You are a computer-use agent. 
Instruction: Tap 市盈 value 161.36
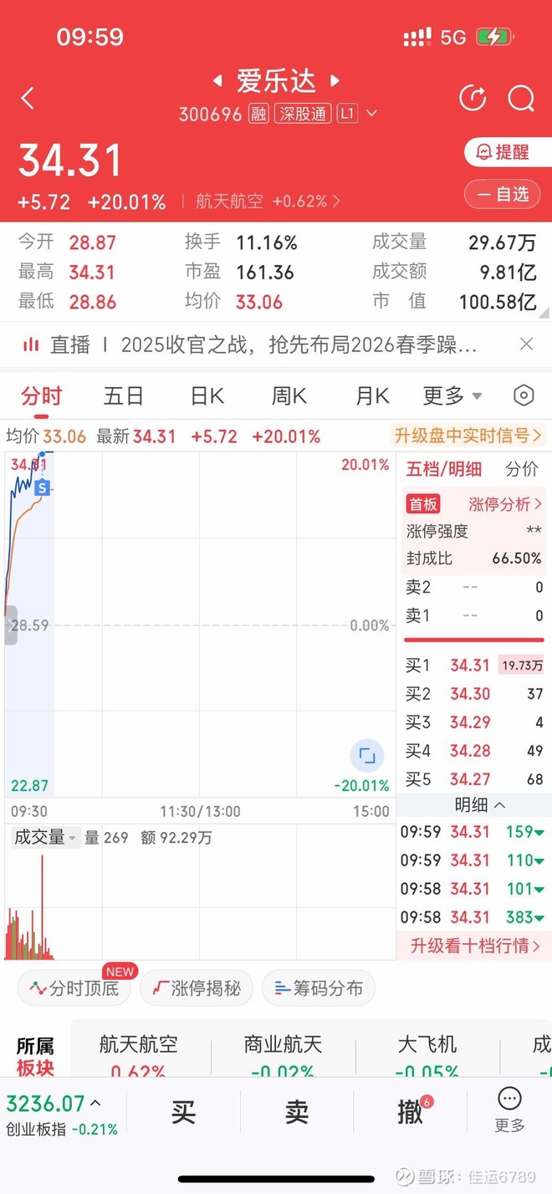[265, 273]
